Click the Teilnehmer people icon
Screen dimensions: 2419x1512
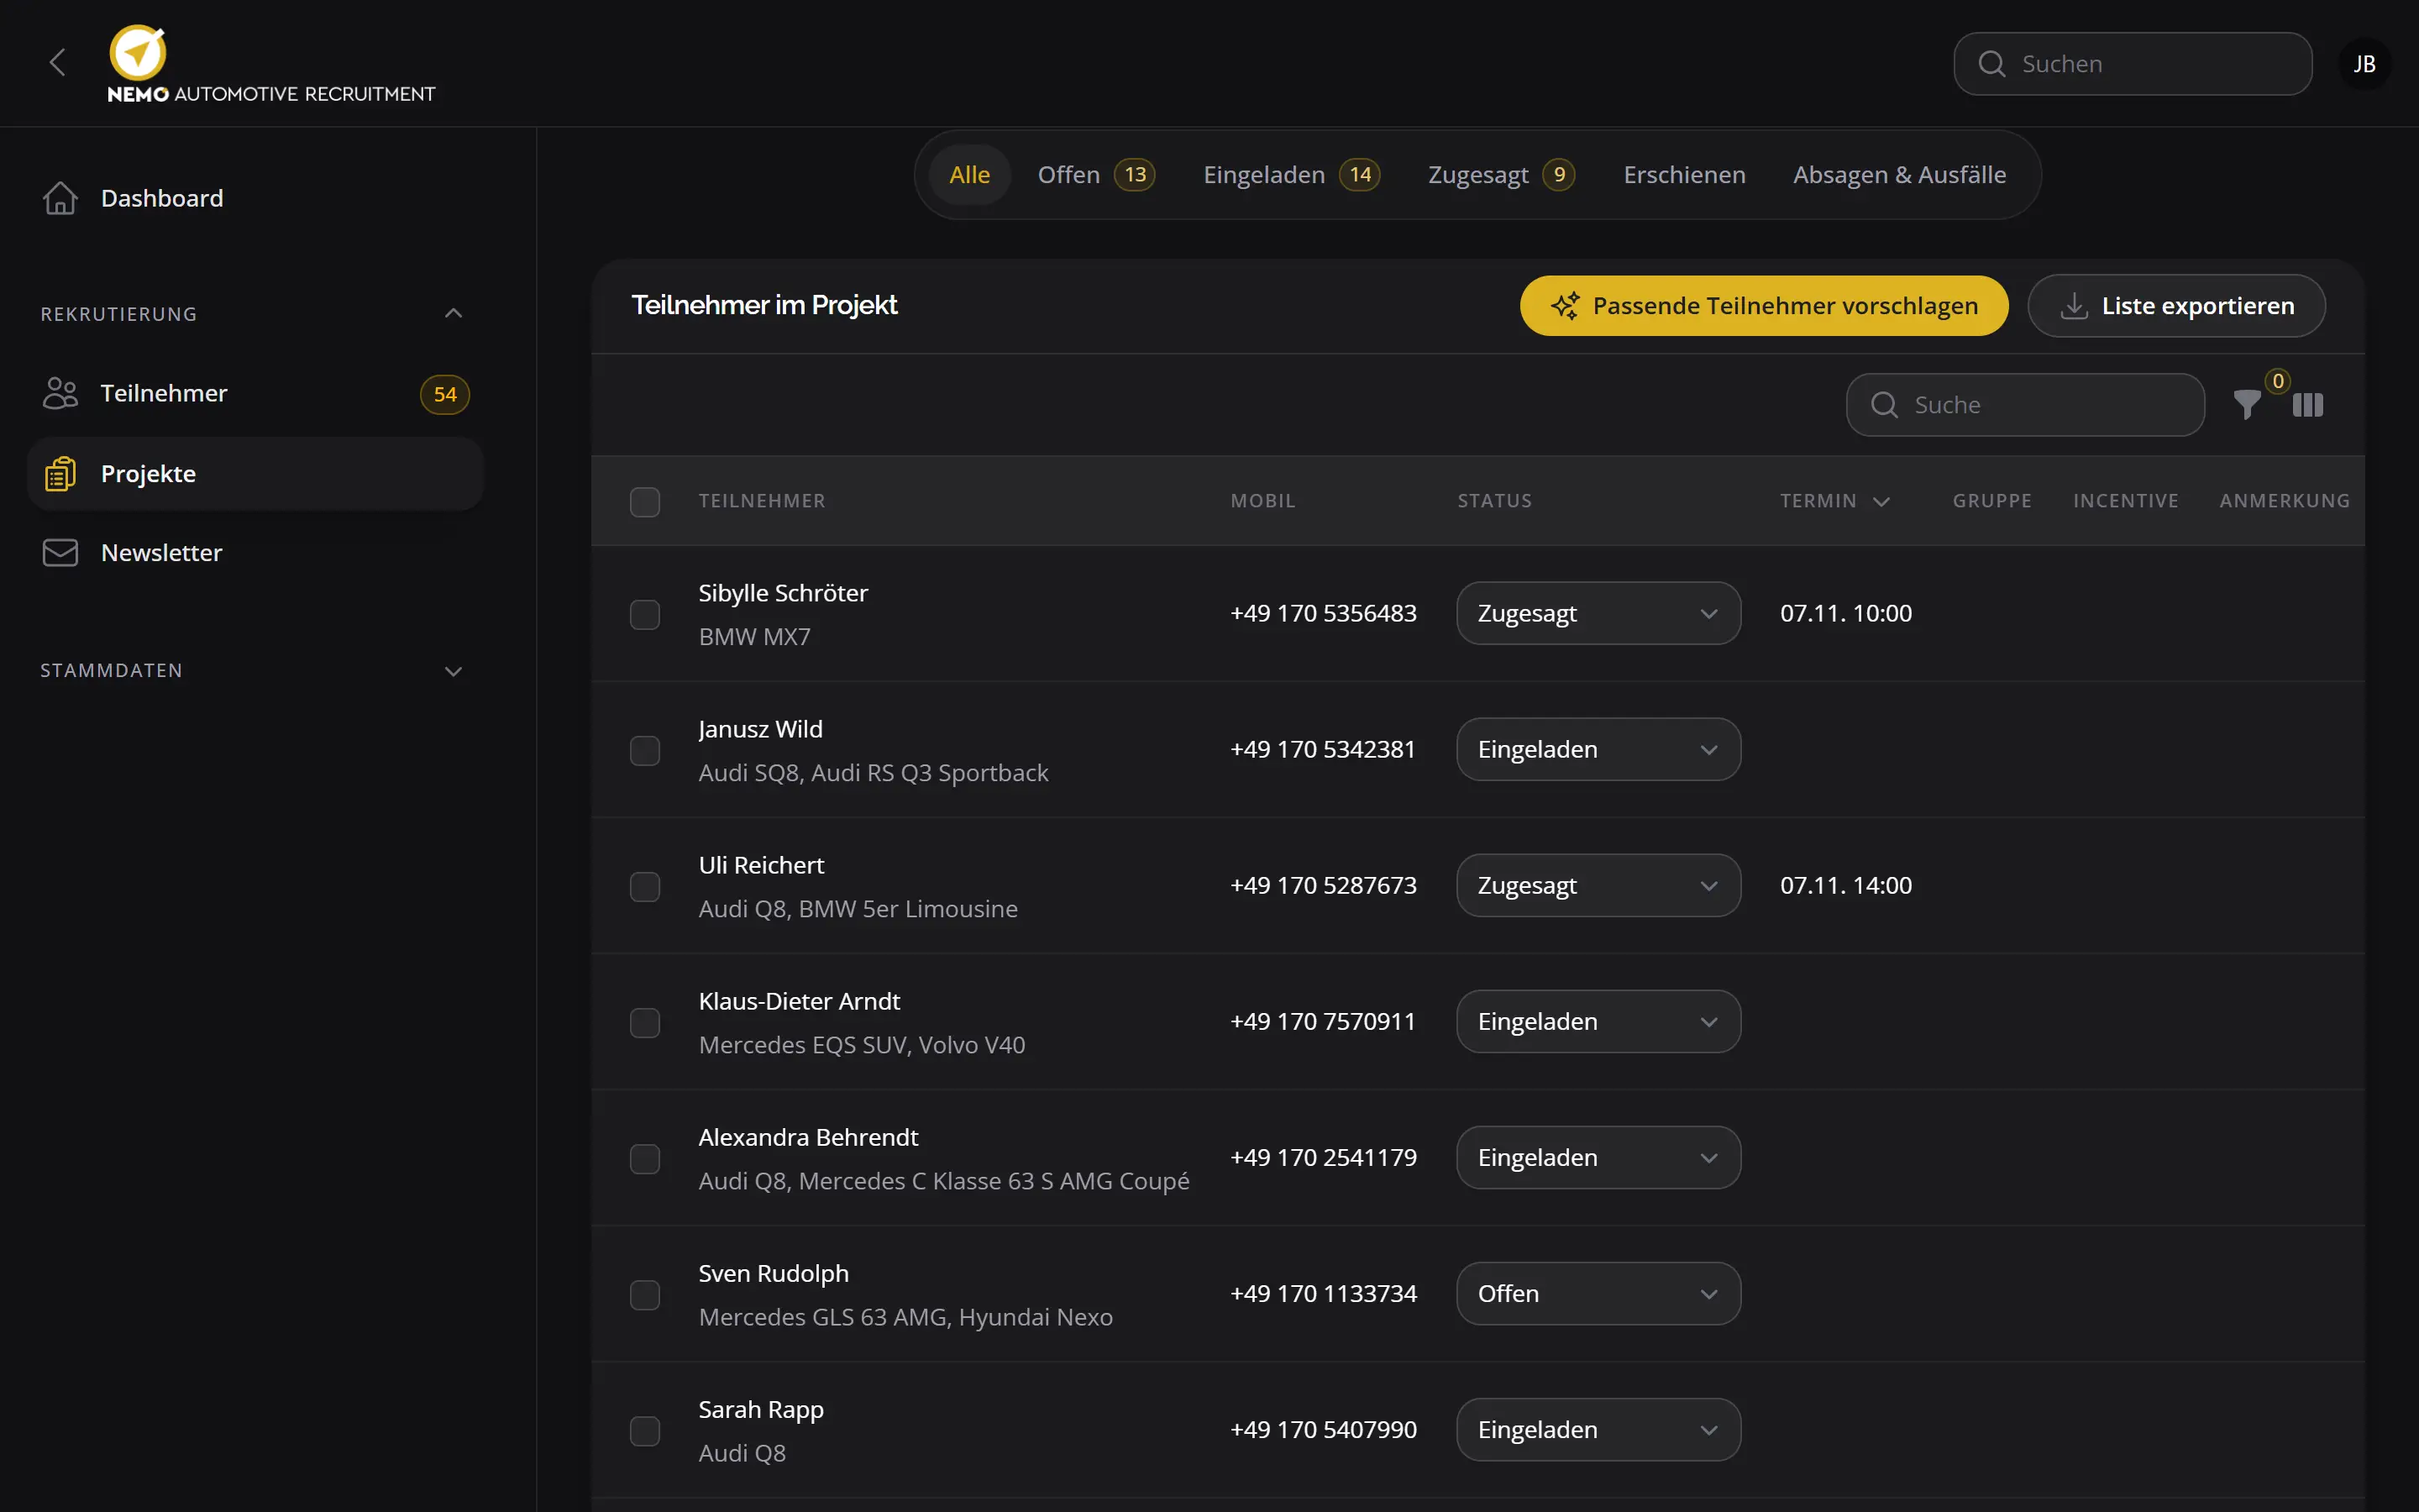point(60,393)
